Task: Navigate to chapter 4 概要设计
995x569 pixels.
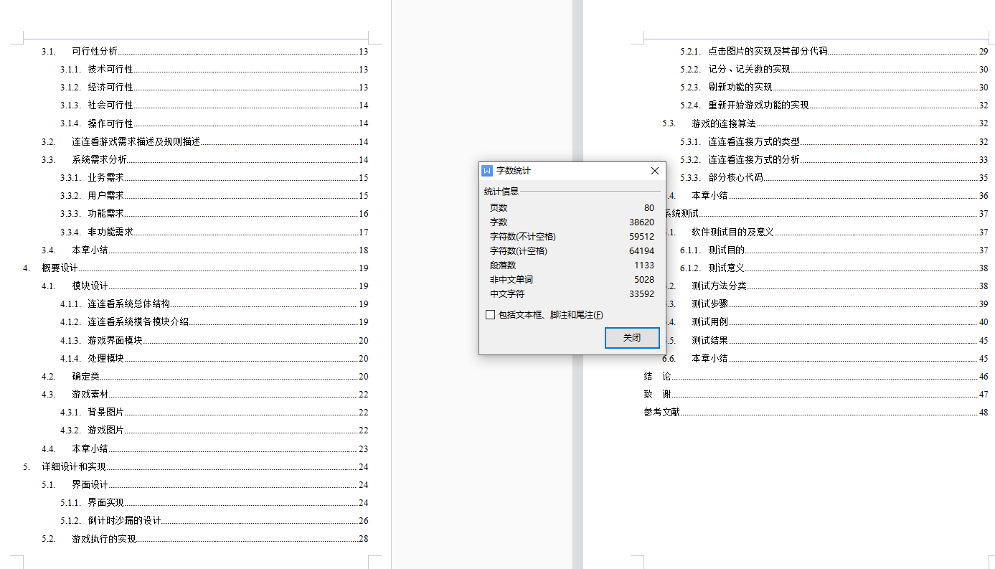Action: (x=60, y=268)
